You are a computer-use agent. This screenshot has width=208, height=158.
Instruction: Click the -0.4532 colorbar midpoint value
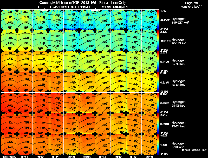tap(165, 20)
